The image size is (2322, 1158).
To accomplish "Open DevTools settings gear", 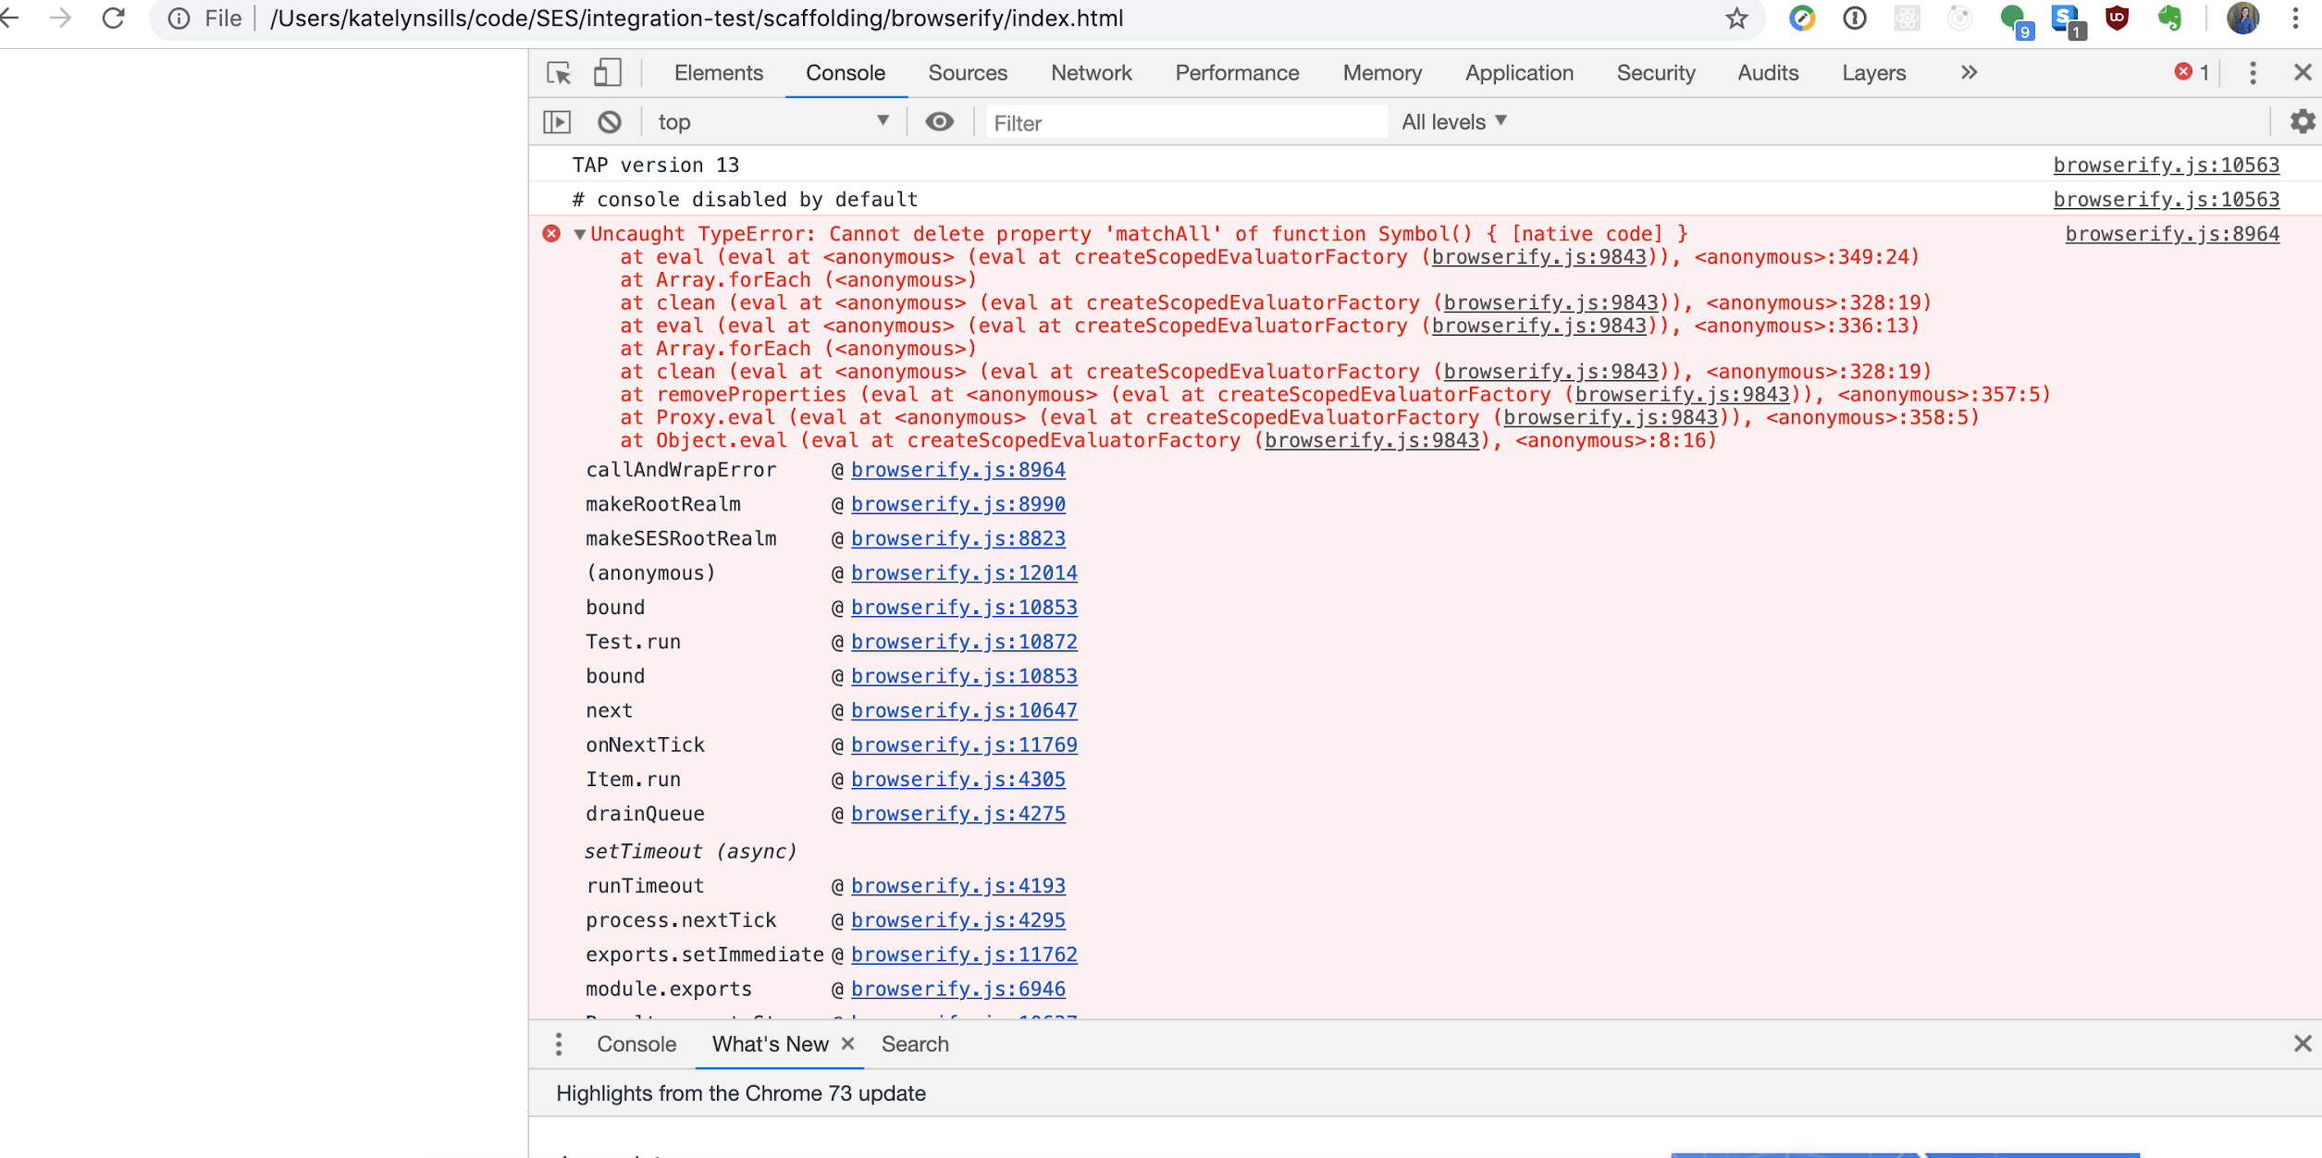I will [x=2301, y=121].
